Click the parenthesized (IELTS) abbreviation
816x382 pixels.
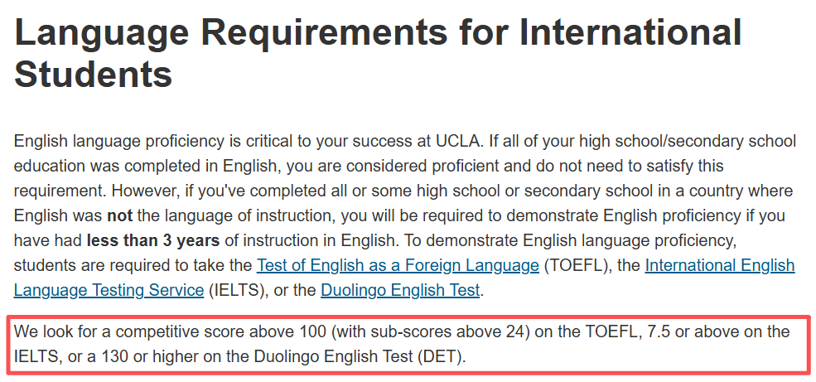pyautogui.click(x=238, y=290)
